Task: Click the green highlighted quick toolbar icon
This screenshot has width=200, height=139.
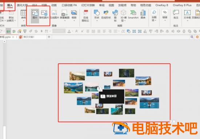Action: click(x=8, y=31)
